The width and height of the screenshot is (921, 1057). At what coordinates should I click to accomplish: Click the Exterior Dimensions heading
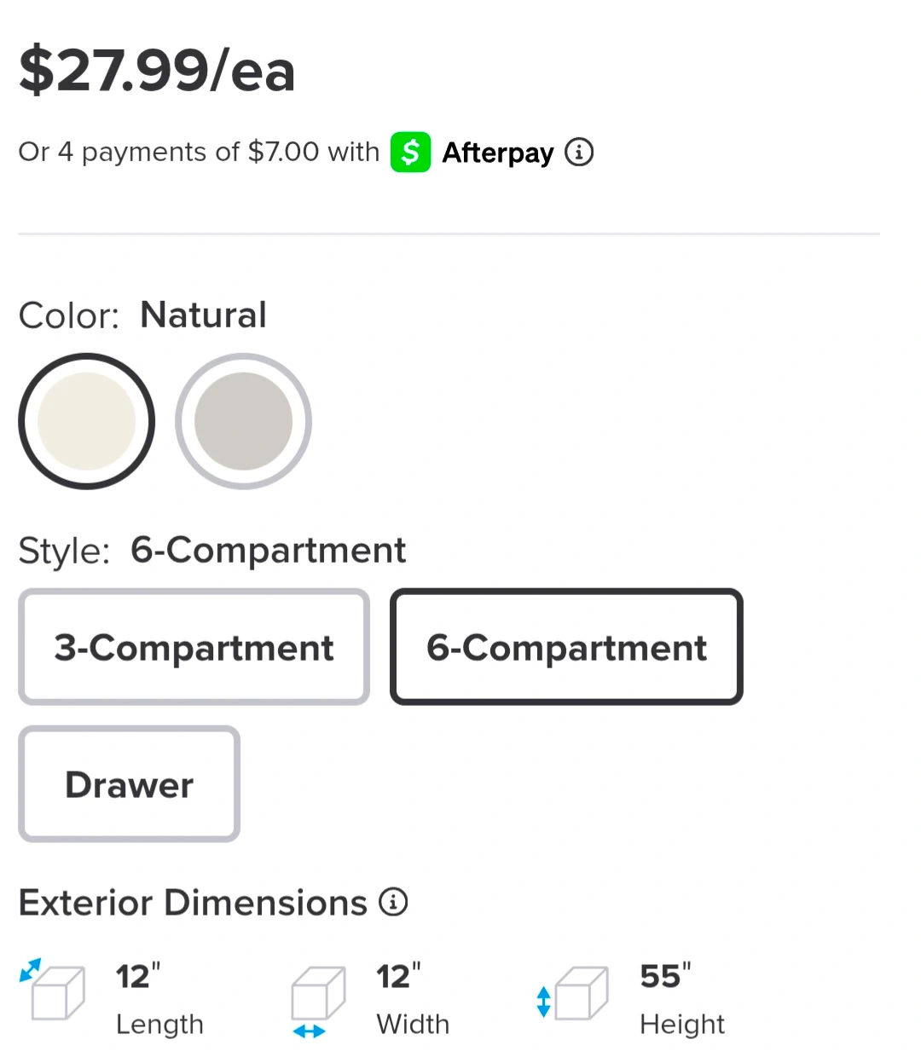[x=193, y=903]
